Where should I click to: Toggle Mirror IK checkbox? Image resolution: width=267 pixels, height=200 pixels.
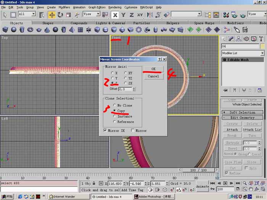pyautogui.click(x=105, y=130)
